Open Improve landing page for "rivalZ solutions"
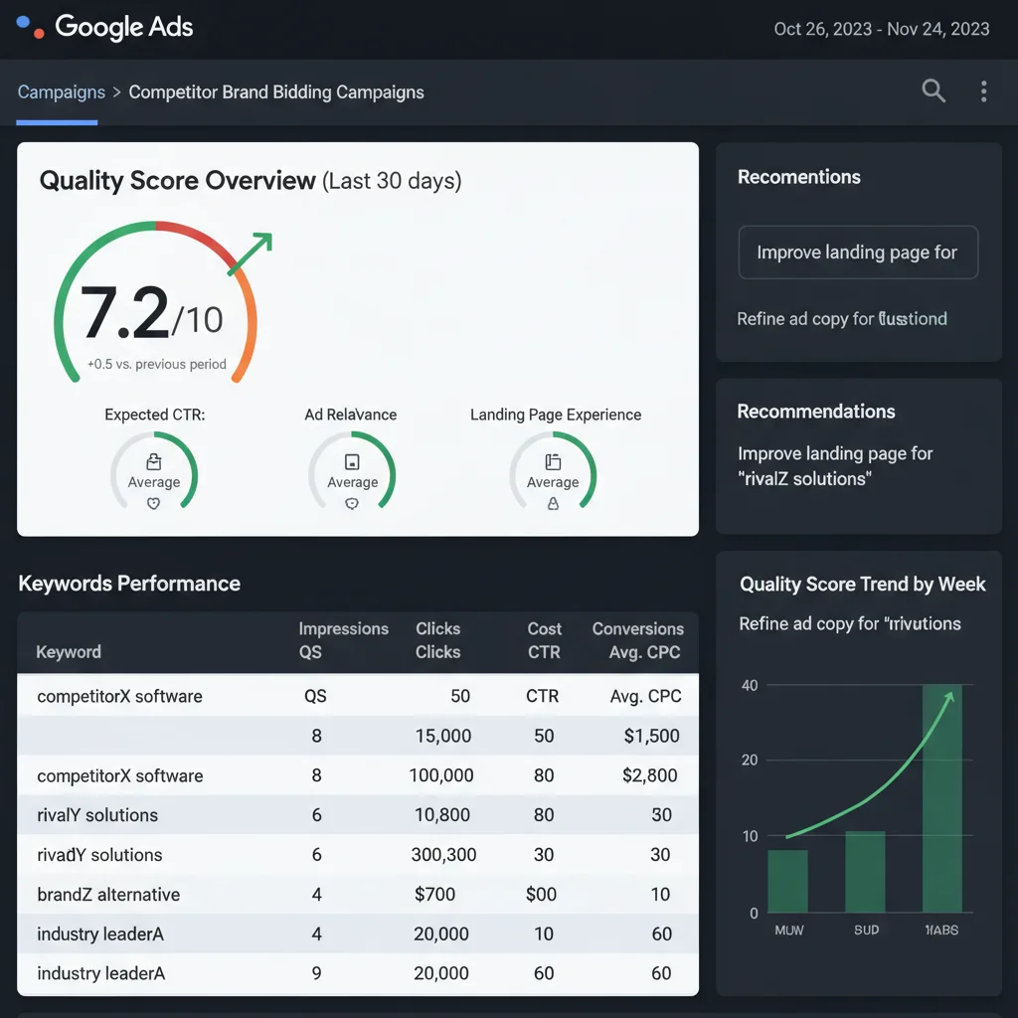1018x1018 pixels. 835,465
